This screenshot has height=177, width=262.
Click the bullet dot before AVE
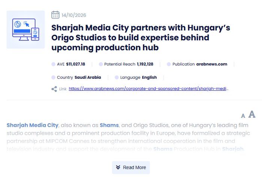pos(53,64)
